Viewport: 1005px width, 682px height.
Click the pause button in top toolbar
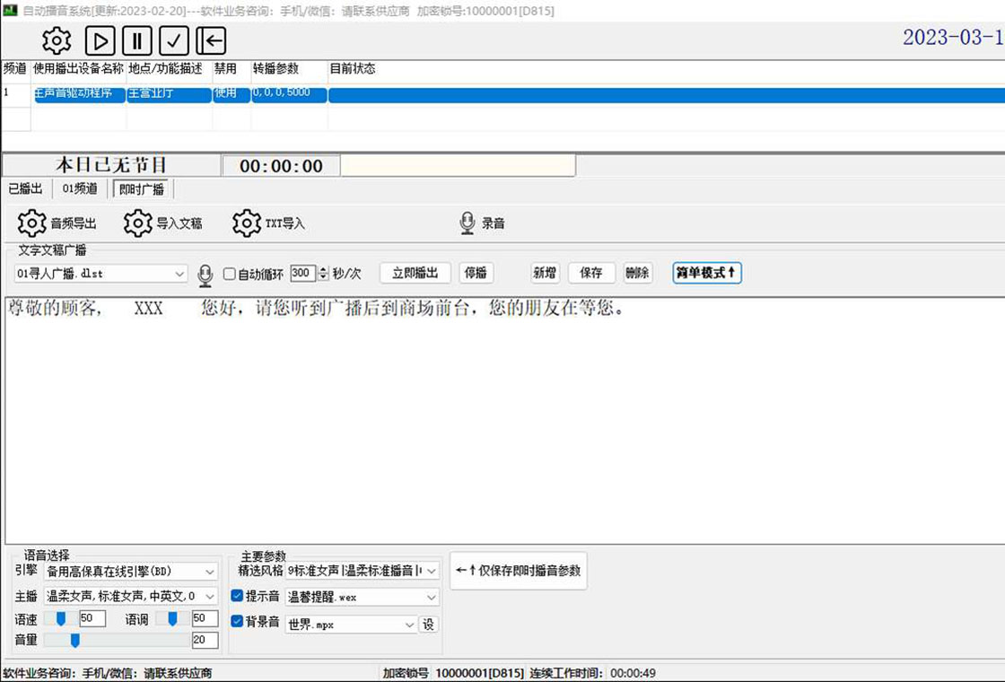coord(137,41)
